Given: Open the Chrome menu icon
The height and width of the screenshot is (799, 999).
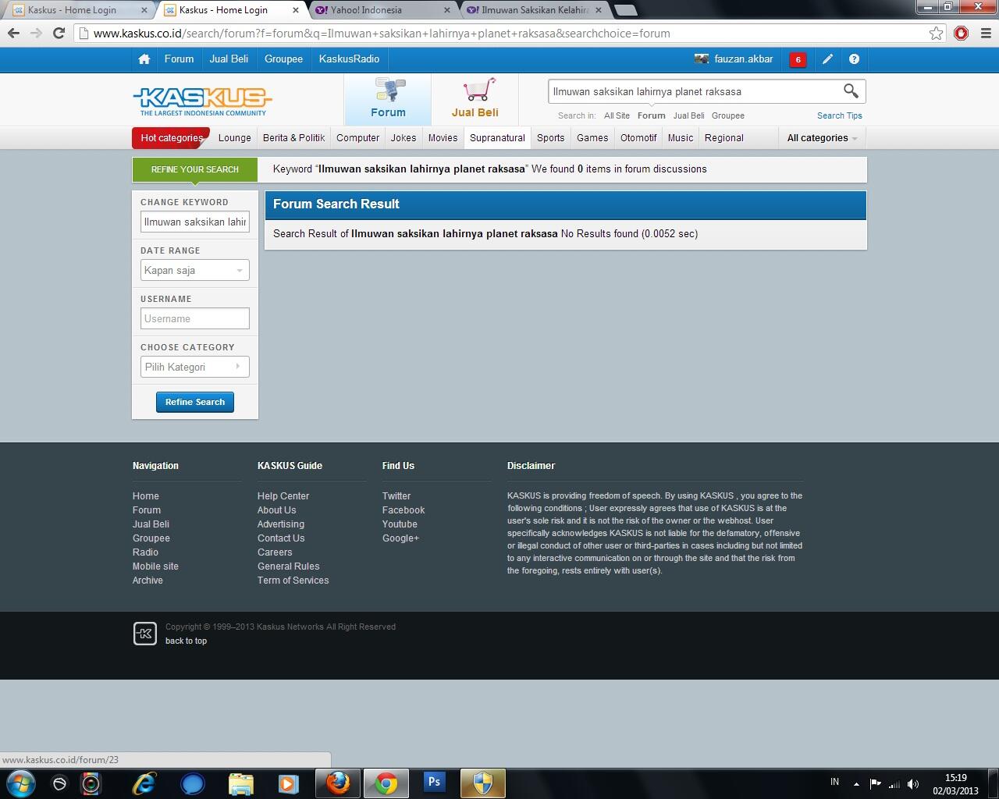Looking at the screenshot, I should [x=986, y=34].
